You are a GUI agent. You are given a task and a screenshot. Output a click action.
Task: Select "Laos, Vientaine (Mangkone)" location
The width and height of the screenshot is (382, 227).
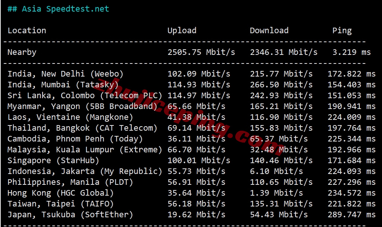click(x=71, y=117)
